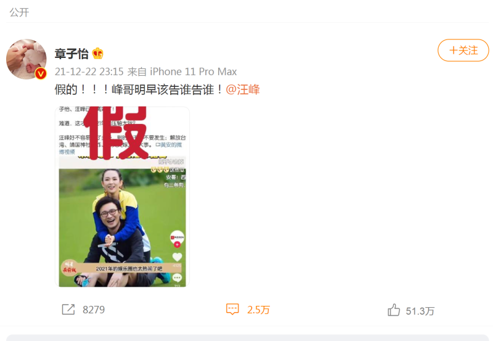Click the white heart icon inside the image
This screenshot has width=493, height=341.
point(177,257)
